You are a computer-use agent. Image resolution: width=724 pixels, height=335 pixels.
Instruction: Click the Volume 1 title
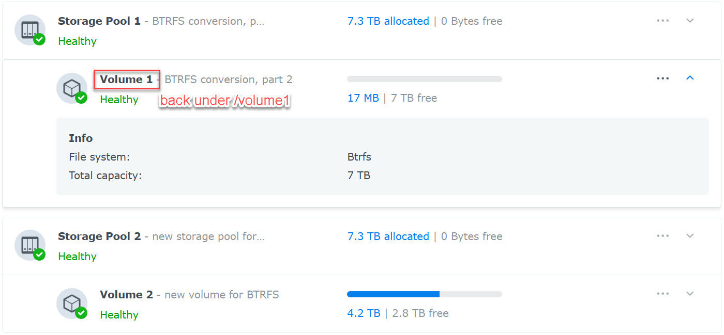coord(127,79)
